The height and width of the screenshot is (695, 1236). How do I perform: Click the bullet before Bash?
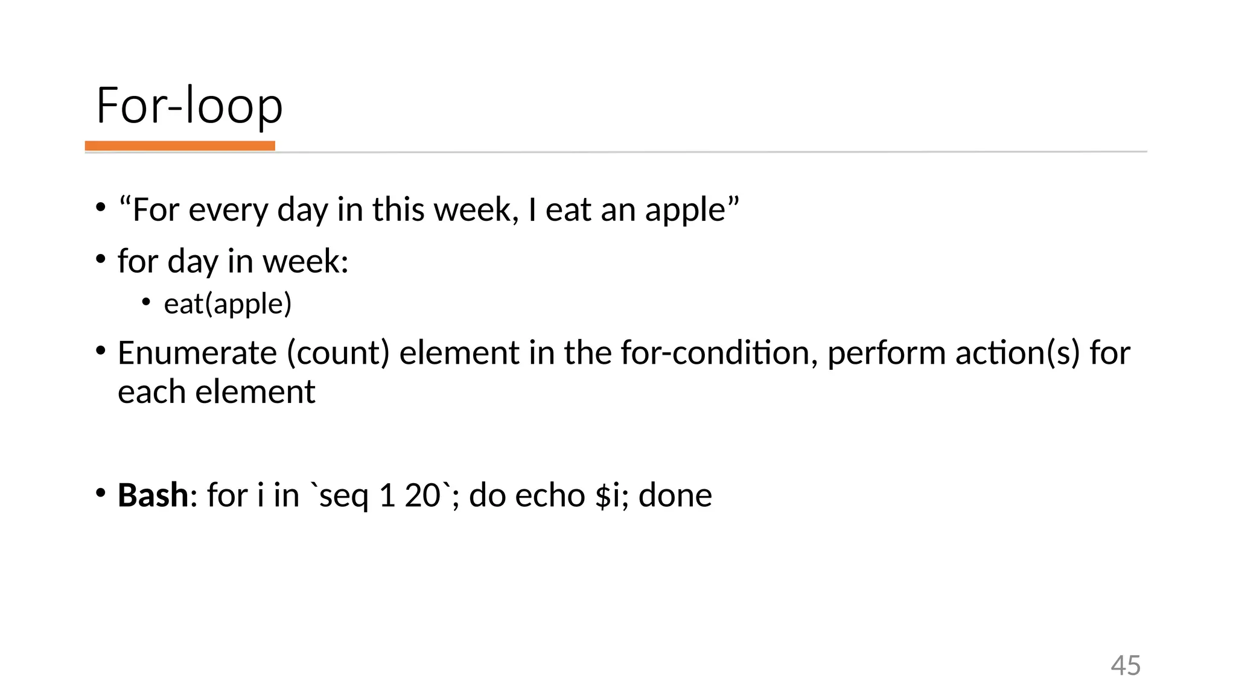pyautogui.click(x=100, y=493)
